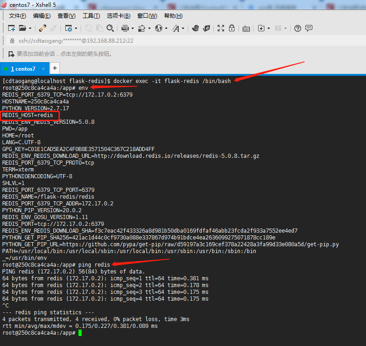The height and width of the screenshot is (346, 366).
Task: Click the Open Session folder icon
Action: [x=22, y=28]
